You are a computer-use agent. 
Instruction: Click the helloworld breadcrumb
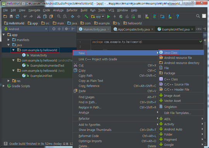pos(133,23)
